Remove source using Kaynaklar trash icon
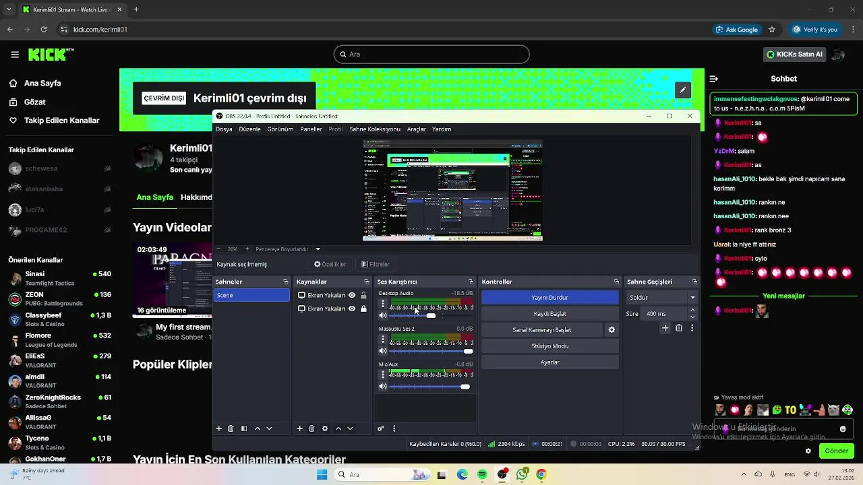The width and height of the screenshot is (863, 485). click(311, 428)
